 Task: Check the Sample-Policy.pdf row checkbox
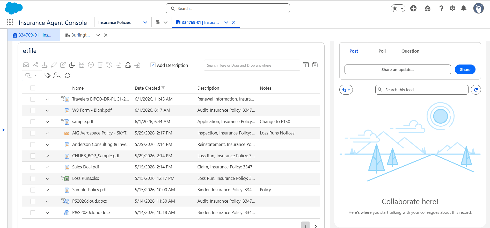click(x=33, y=190)
